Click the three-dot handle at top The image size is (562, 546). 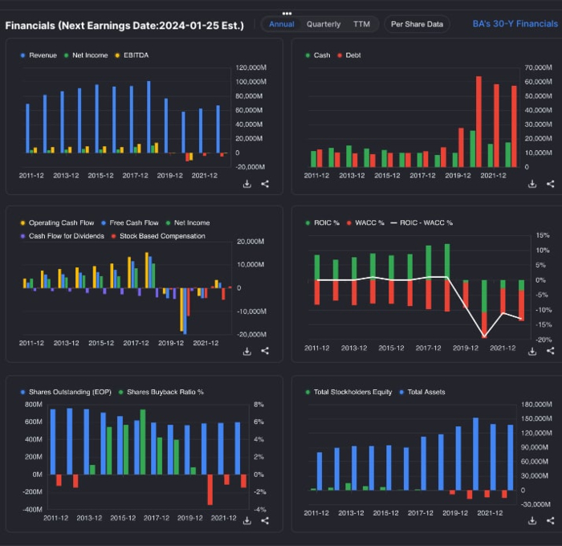(x=287, y=14)
